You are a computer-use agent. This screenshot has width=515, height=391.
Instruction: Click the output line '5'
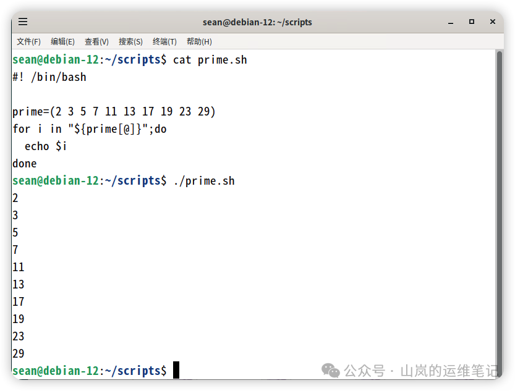[x=15, y=233]
